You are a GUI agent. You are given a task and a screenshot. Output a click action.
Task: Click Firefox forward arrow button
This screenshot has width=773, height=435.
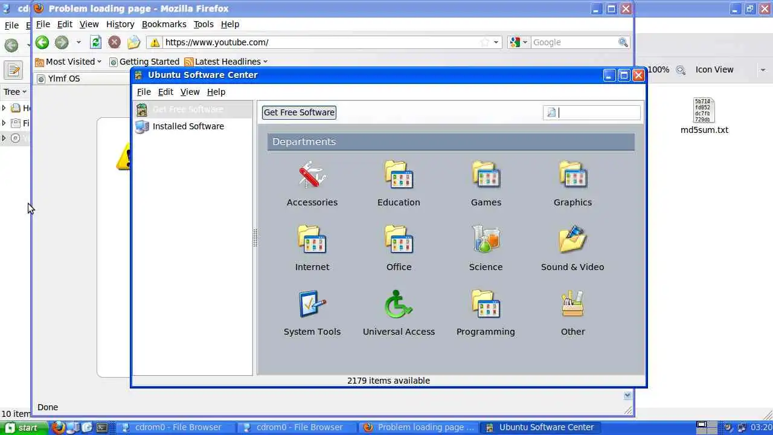click(x=62, y=42)
